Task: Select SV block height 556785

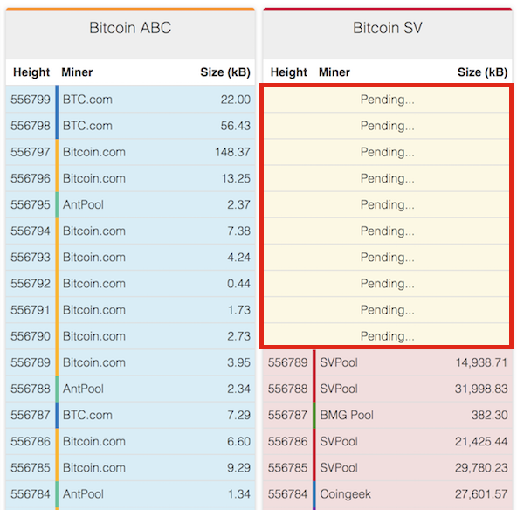Action: point(287,467)
